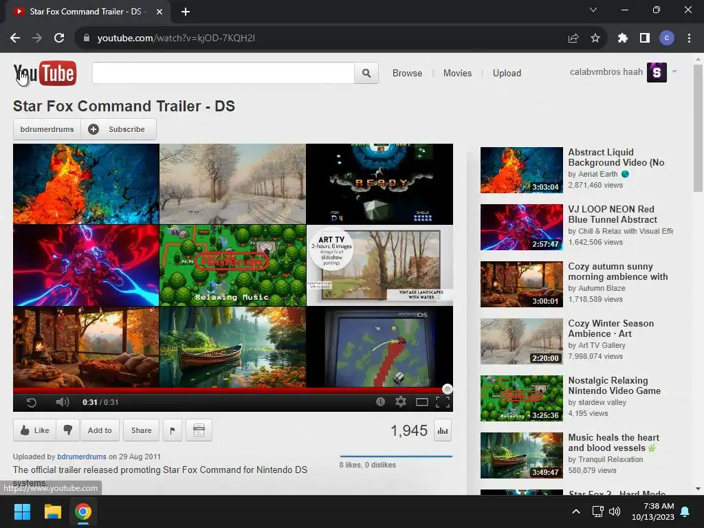The height and width of the screenshot is (528, 704).
Task: Open browser extensions puzzle icon
Action: [x=622, y=38]
